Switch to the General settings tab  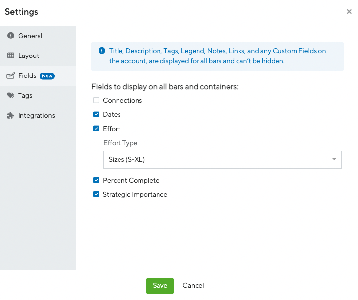38,36
